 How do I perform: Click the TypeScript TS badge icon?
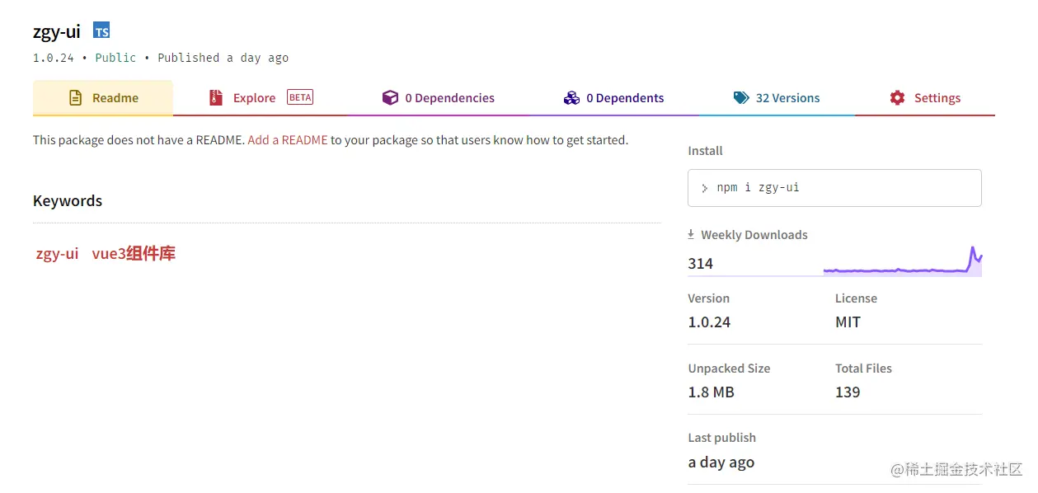101,31
